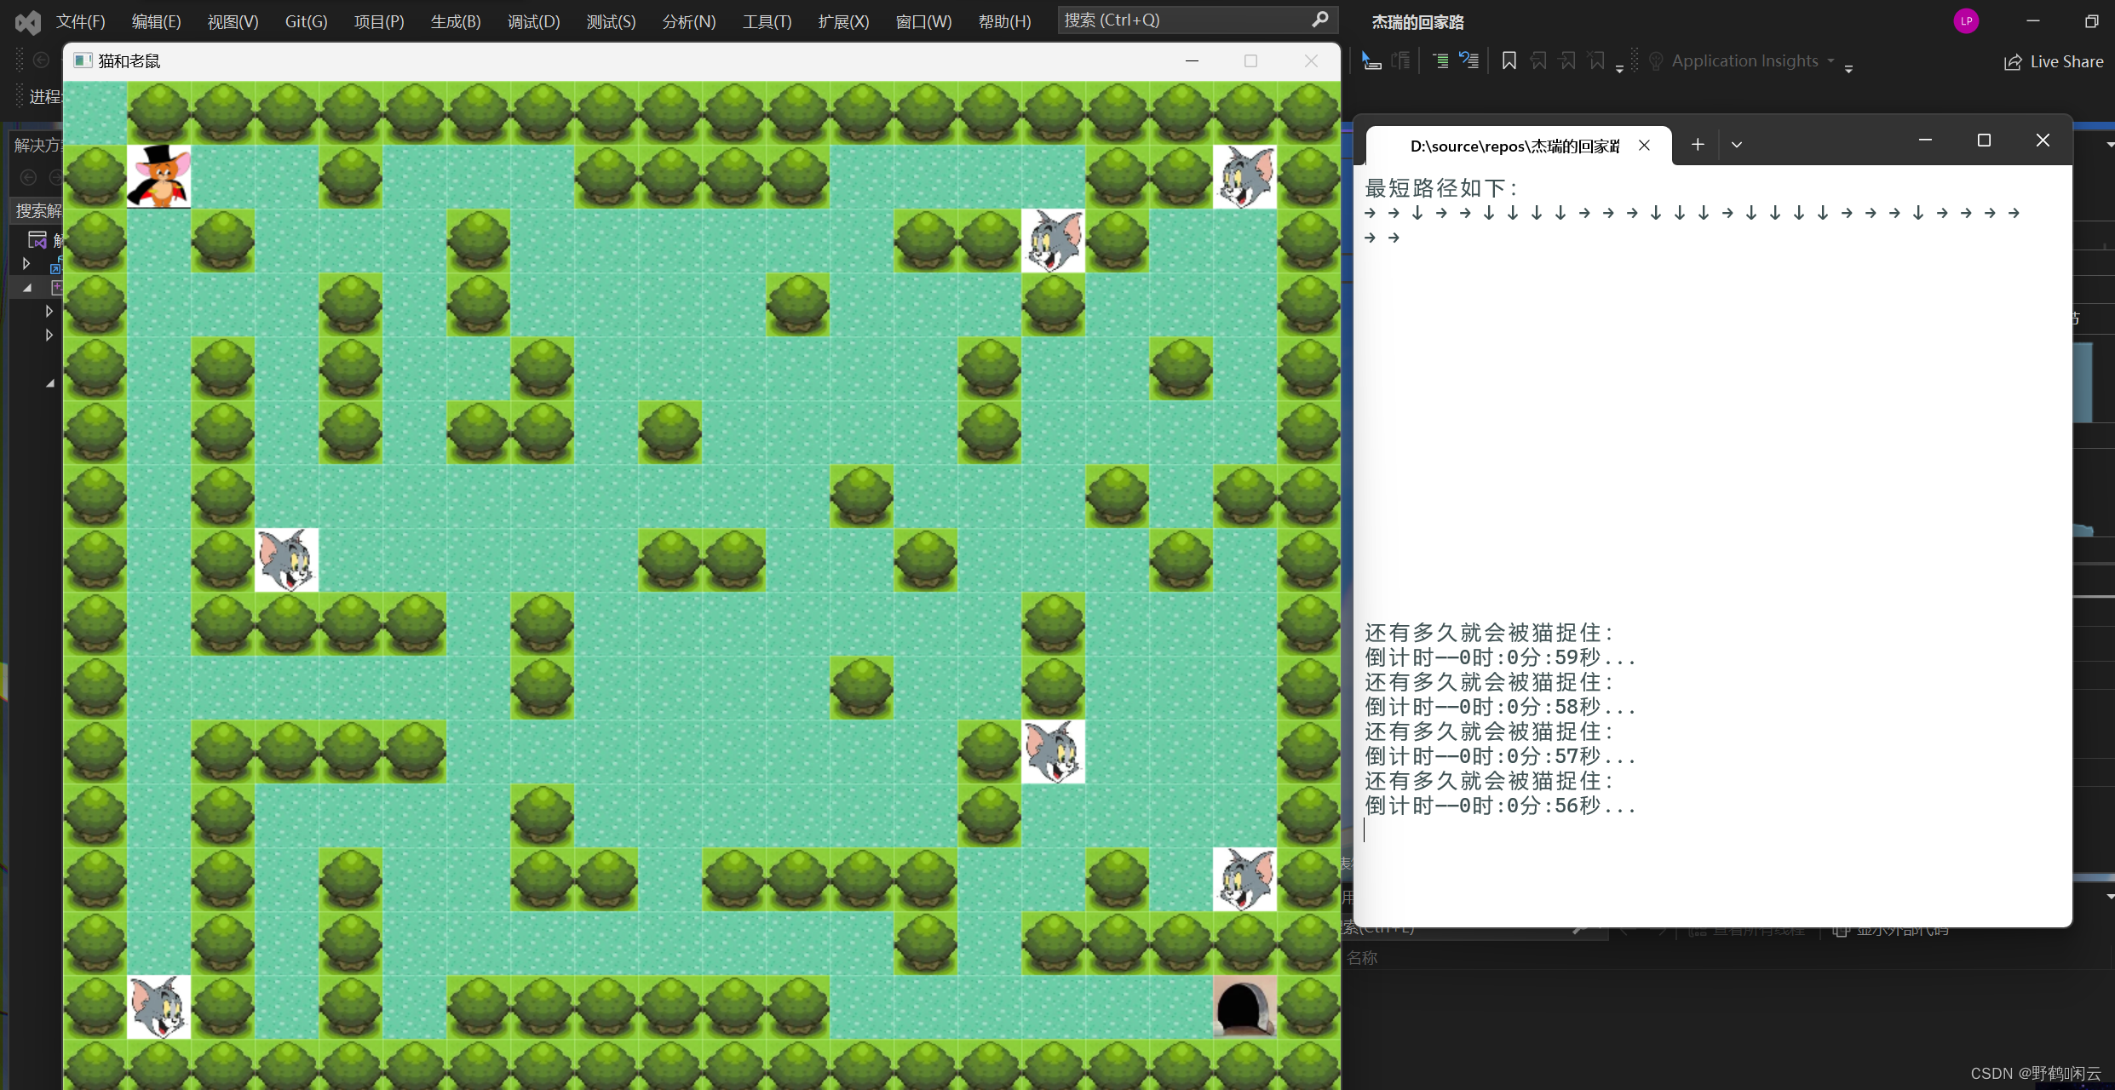Open the 编辑(E) menu
This screenshot has height=1090, width=2115.
coord(157,21)
